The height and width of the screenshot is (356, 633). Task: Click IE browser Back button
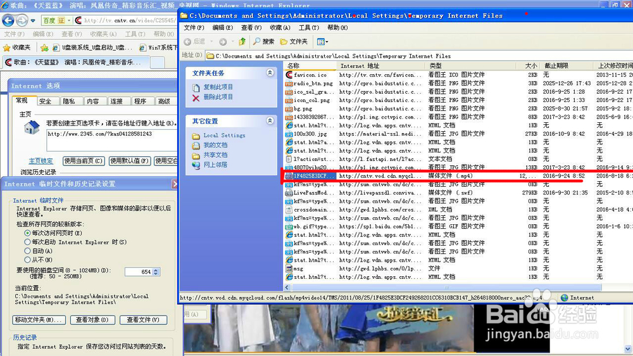pyautogui.click(x=8, y=20)
